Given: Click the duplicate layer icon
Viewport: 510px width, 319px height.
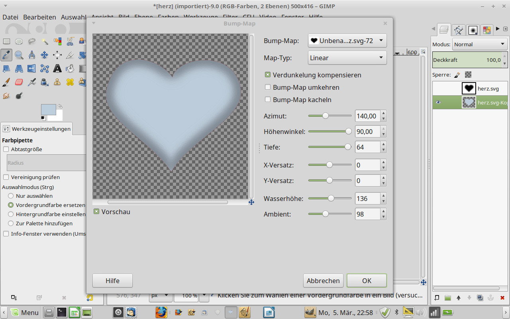Looking at the screenshot, I should tap(480, 297).
